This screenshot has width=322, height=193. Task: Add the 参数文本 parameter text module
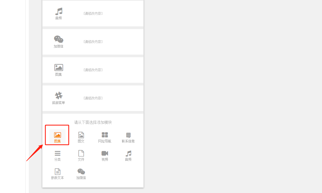pos(57,174)
